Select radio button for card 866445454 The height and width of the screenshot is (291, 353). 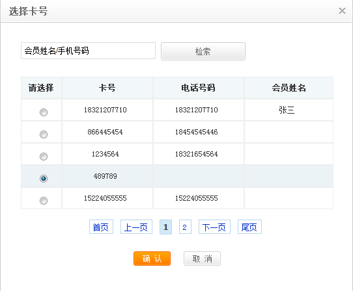tap(44, 134)
